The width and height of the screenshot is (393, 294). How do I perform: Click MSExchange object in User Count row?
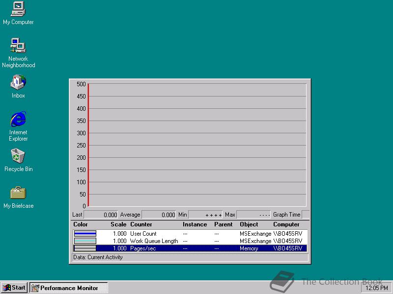(x=255, y=234)
